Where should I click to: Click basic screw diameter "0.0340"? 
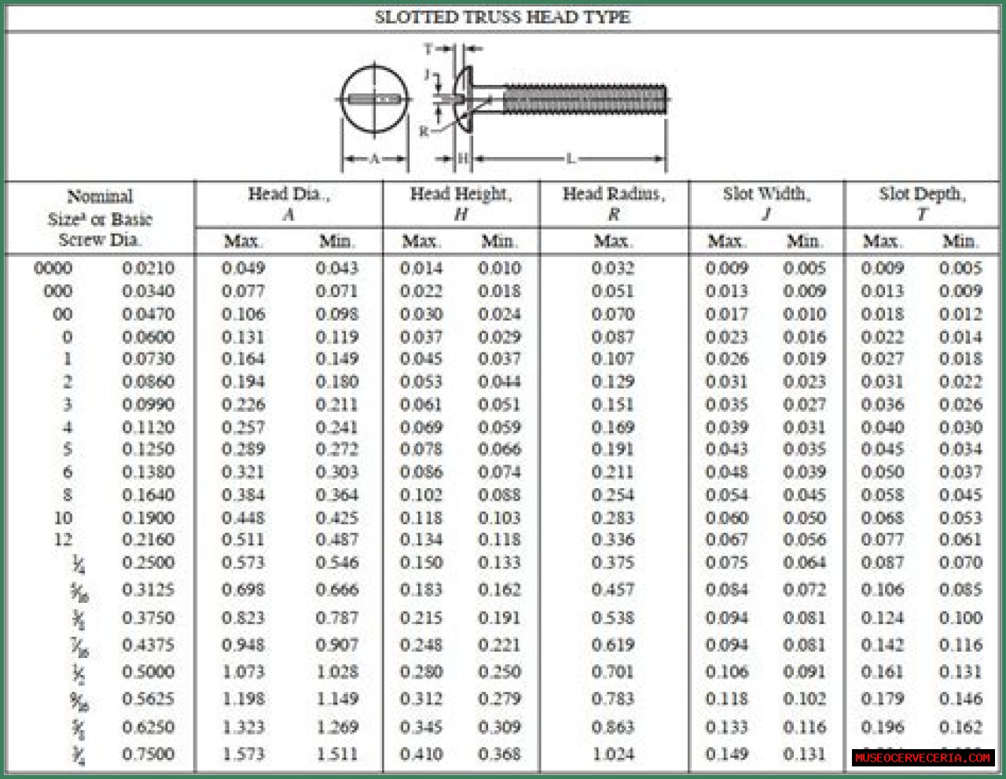pyautogui.click(x=148, y=292)
